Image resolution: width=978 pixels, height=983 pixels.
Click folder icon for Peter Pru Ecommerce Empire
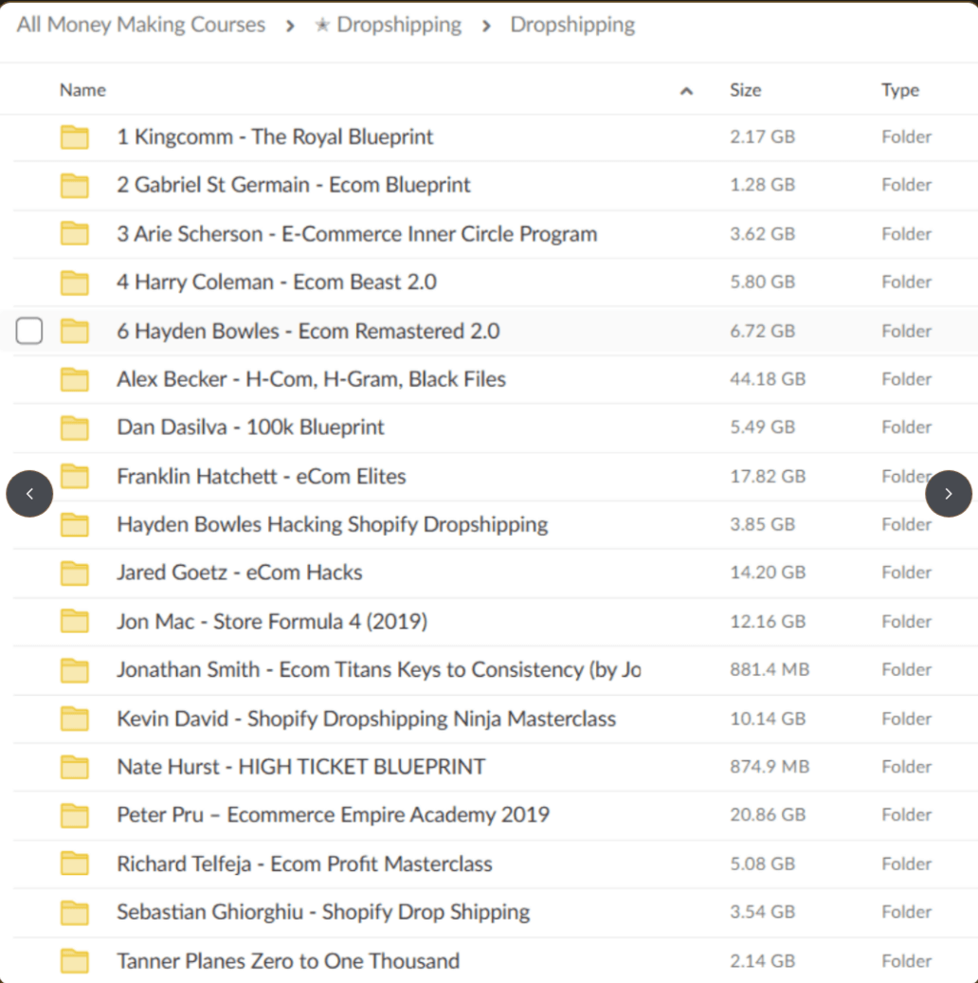[x=74, y=815]
